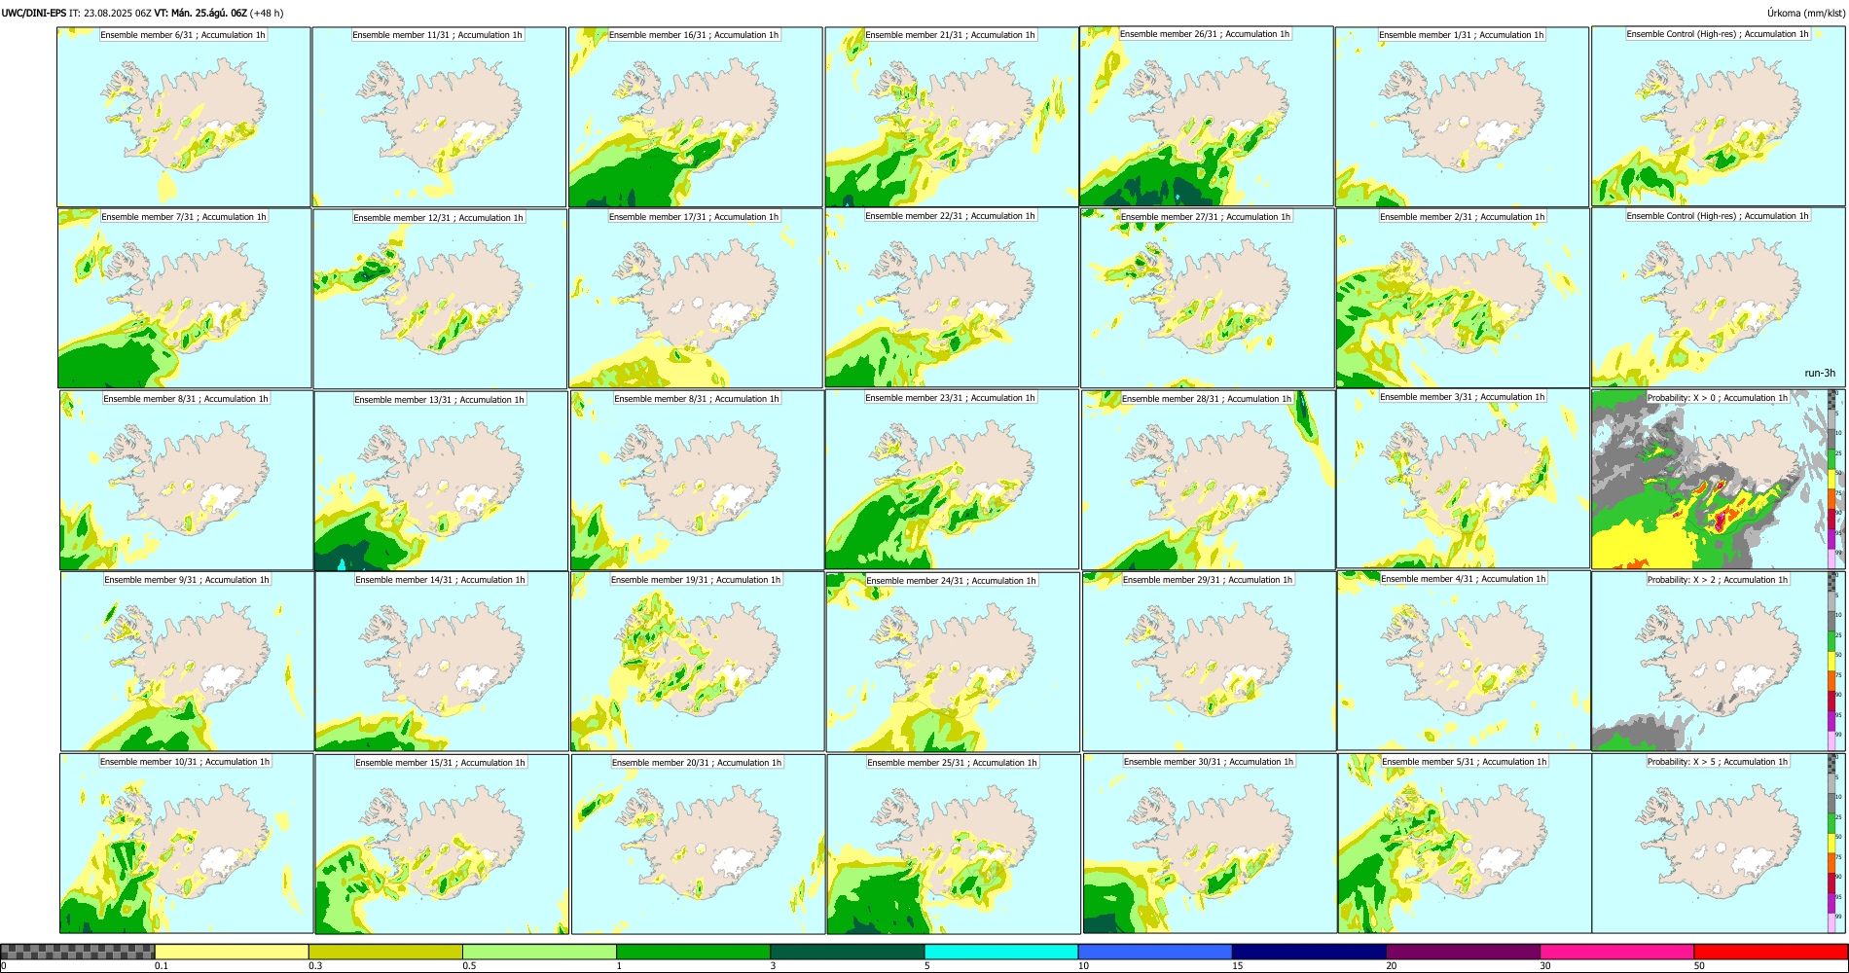This screenshot has height=973, width=1849.
Task: Select the red above-50 legend swatch
Action: (1770, 952)
